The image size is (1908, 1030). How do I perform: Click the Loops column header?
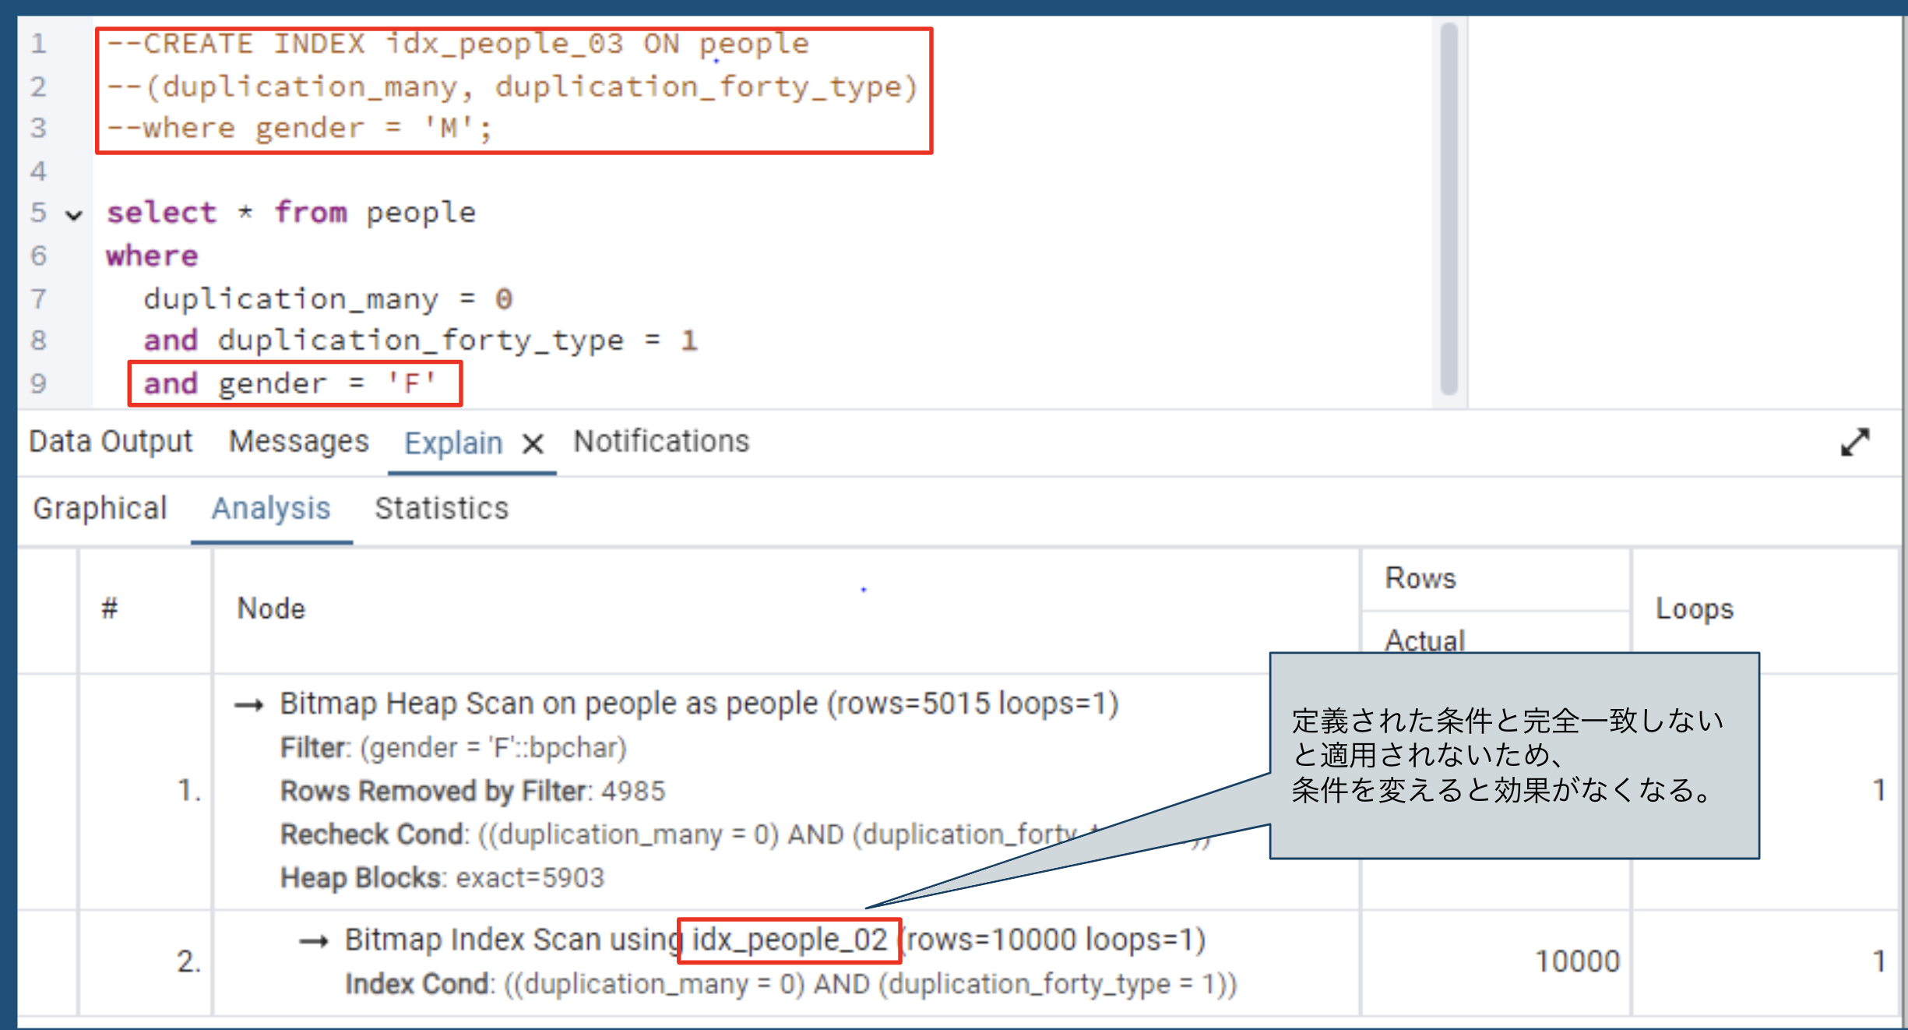tap(1694, 608)
